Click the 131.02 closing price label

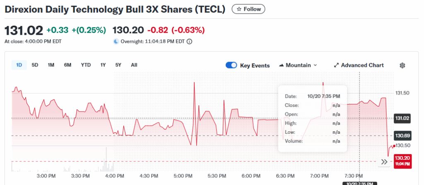click(x=402, y=119)
